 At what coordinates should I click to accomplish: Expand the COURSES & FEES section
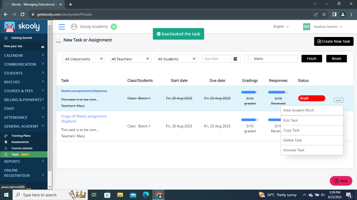tap(24, 91)
